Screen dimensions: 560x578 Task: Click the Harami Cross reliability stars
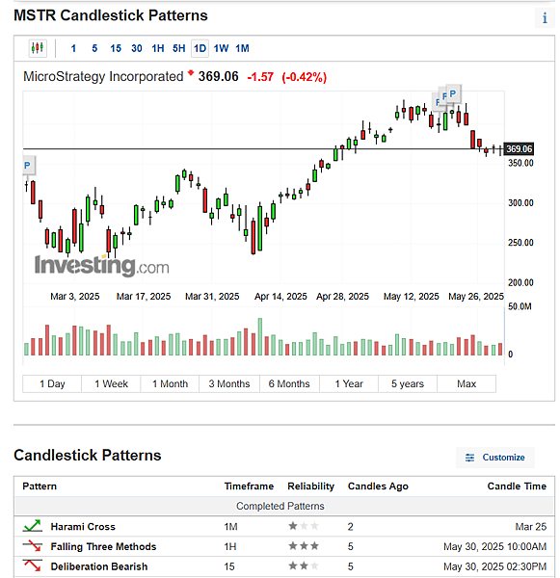304,526
